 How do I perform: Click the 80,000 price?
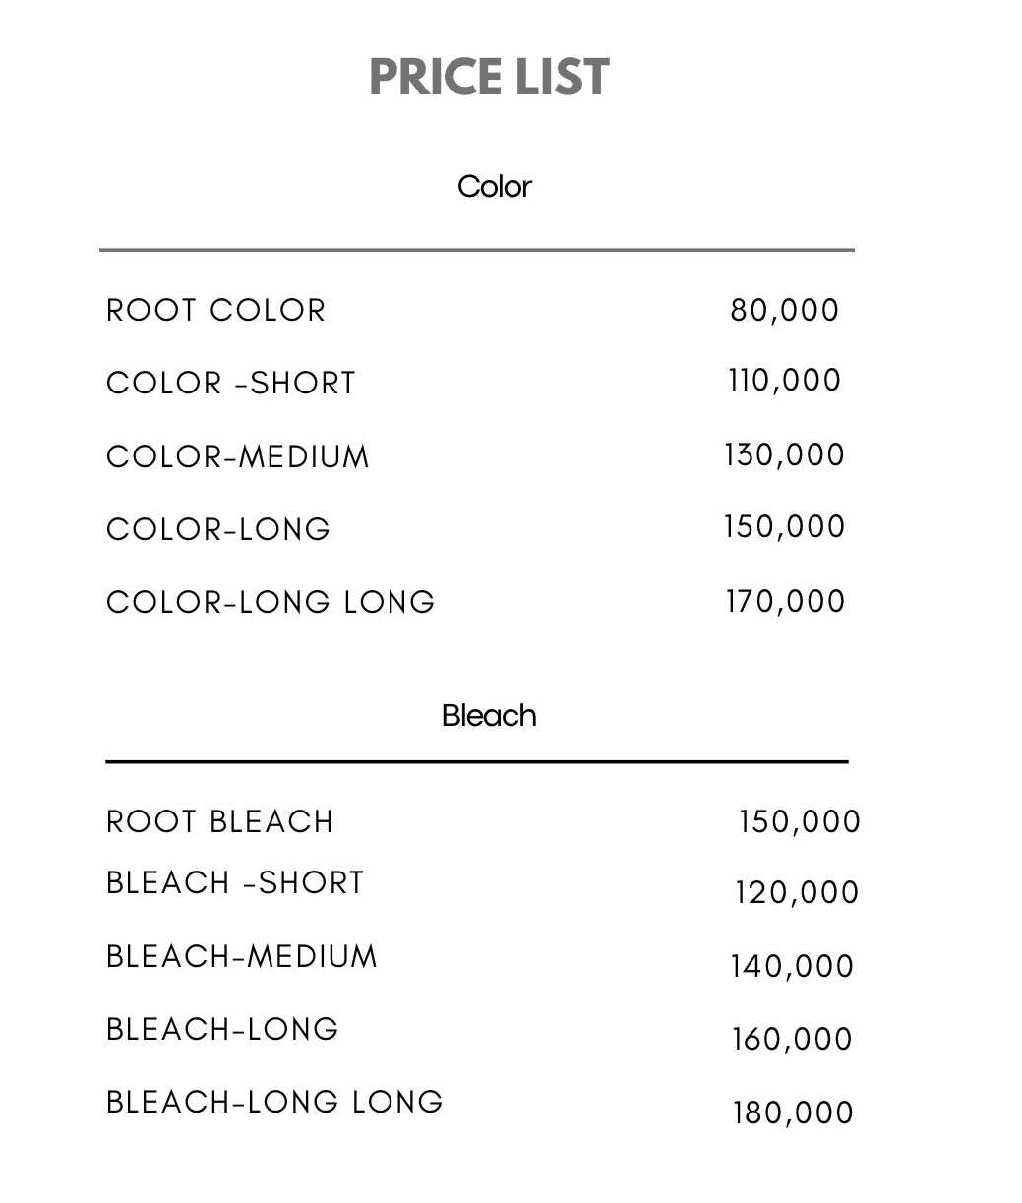[x=785, y=311]
